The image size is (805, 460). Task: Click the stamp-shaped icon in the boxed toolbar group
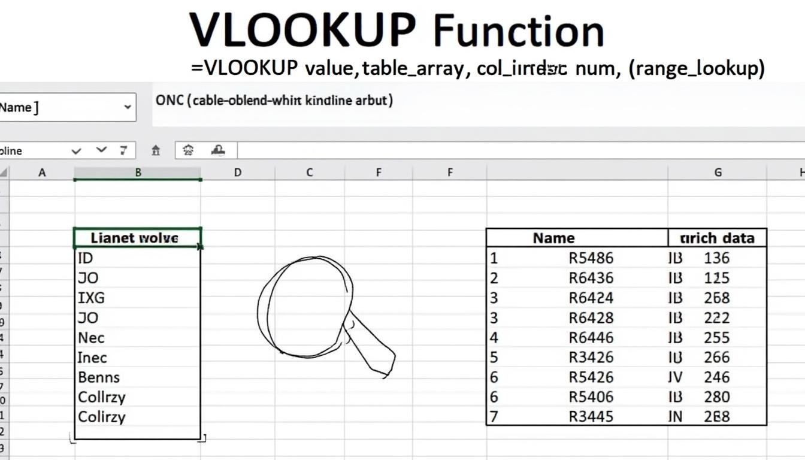(x=218, y=150)
